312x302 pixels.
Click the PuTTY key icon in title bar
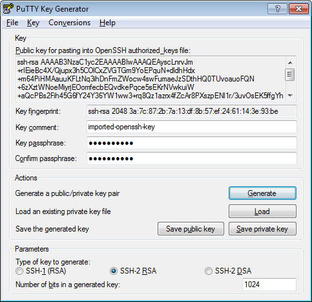pos(8,8)
